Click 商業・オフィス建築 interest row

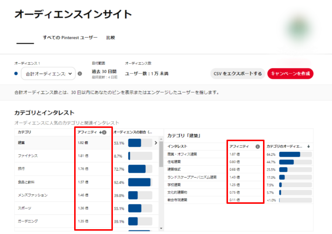(182, 154)
